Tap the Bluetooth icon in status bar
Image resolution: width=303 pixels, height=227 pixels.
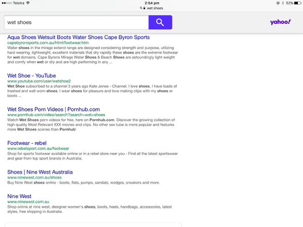pos(282,3)
